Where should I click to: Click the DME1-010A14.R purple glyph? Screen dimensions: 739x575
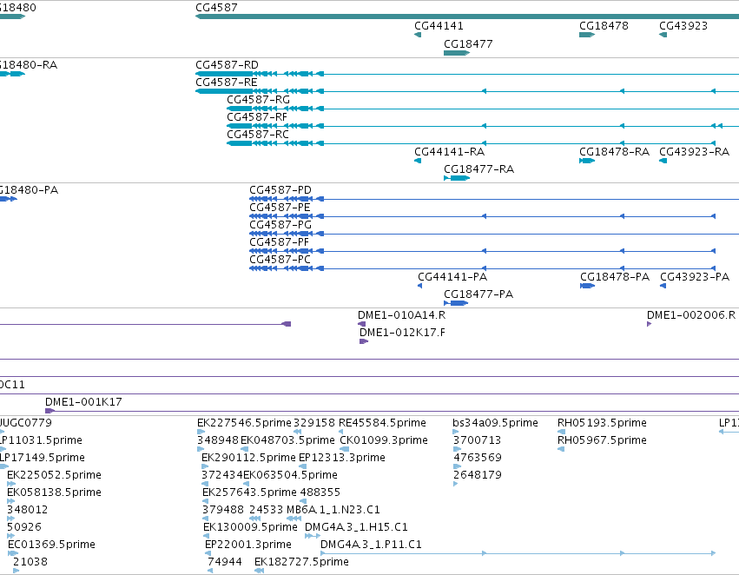pos(361,324)
